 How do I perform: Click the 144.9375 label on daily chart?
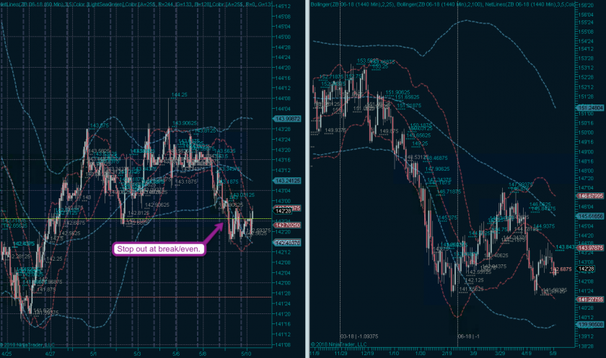click(544, 226)
